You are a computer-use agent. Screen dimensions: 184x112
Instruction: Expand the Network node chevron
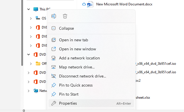28,91
